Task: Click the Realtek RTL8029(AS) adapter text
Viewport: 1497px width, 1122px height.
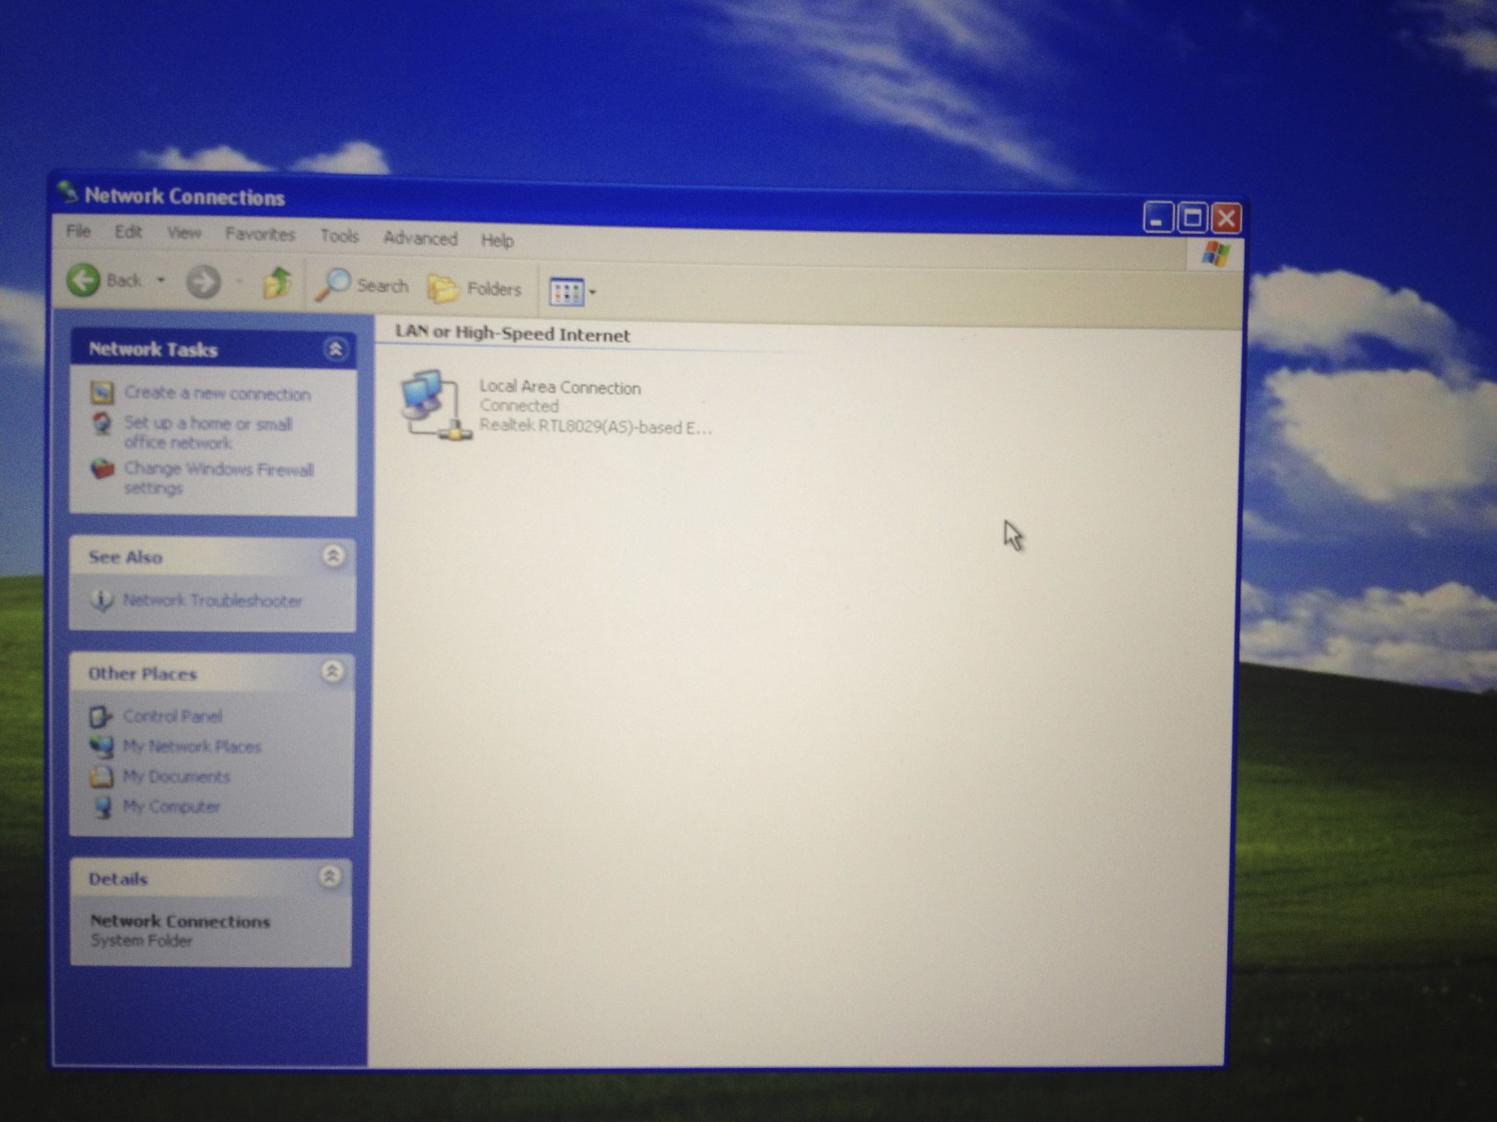Action: [x=595, y=426]
